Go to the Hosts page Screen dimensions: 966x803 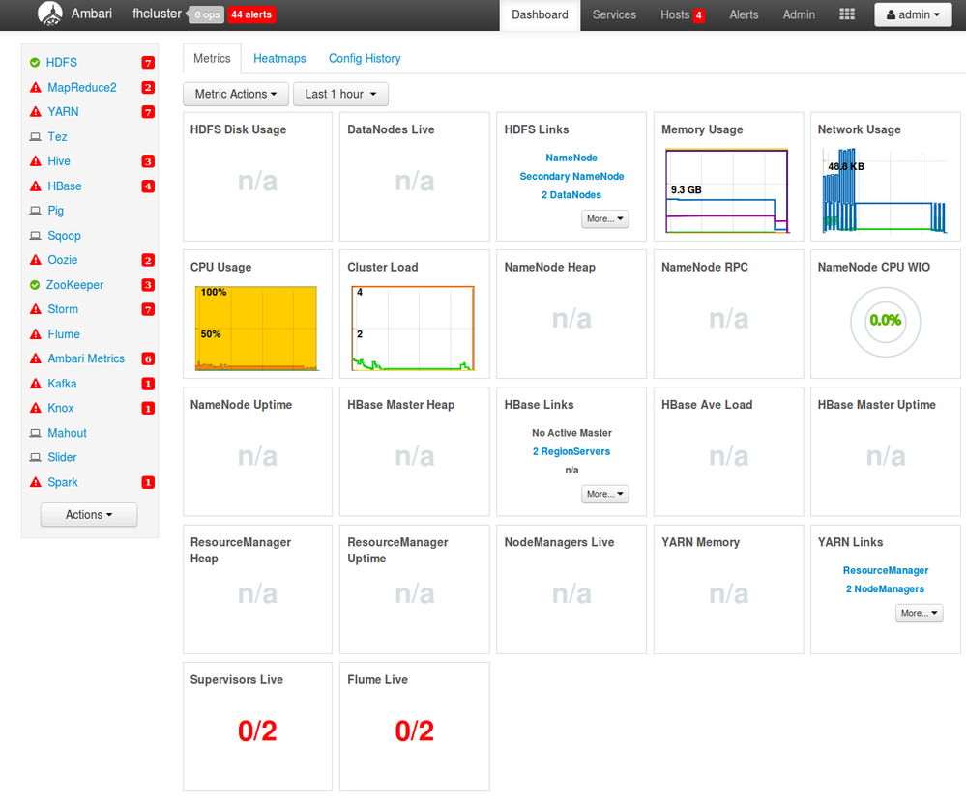click(675, 14)
